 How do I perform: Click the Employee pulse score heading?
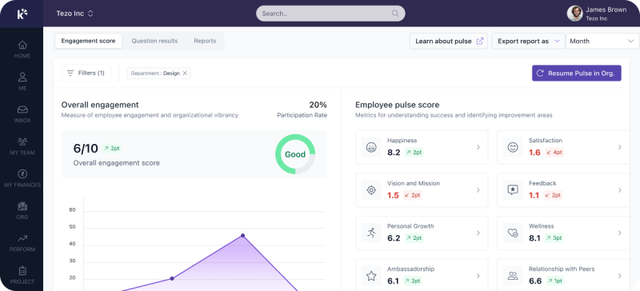coord(397,105)
